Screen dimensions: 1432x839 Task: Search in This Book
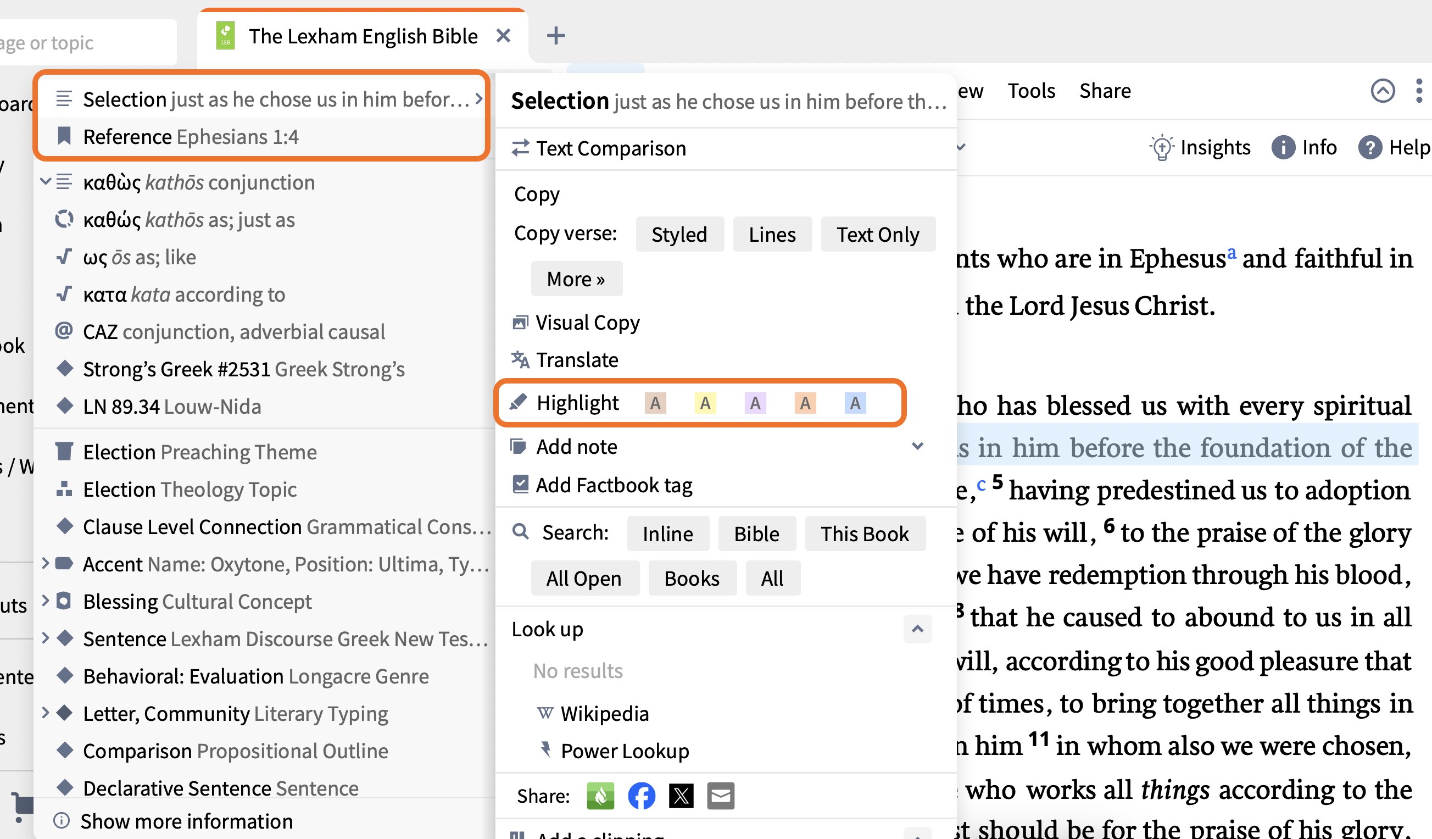(x=865, y=534)
